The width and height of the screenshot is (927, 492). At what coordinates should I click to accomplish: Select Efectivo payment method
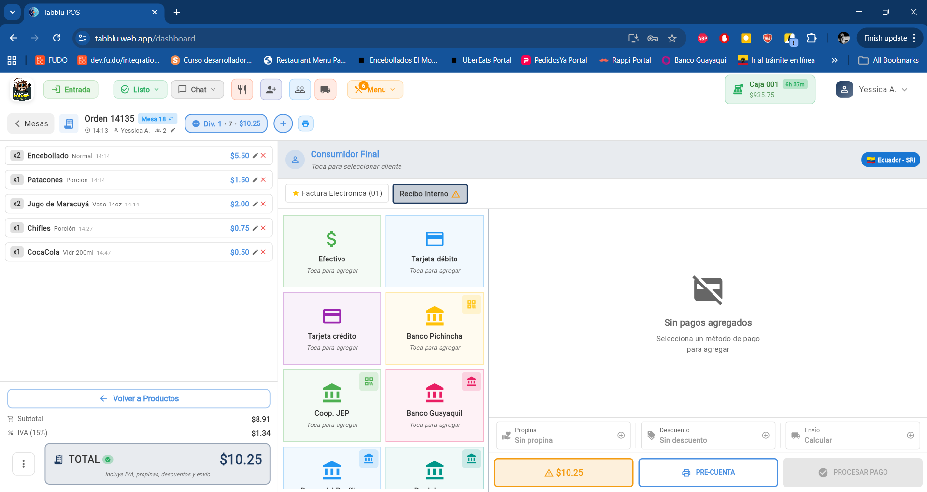tap(332, 251)
